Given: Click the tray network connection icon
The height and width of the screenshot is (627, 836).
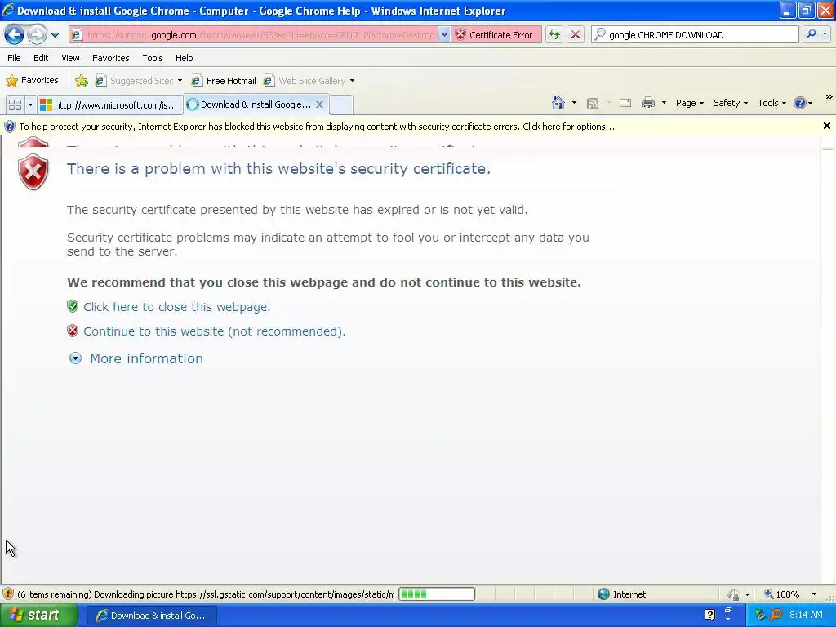Looking at the screenshot, I should tap(760, 616).
